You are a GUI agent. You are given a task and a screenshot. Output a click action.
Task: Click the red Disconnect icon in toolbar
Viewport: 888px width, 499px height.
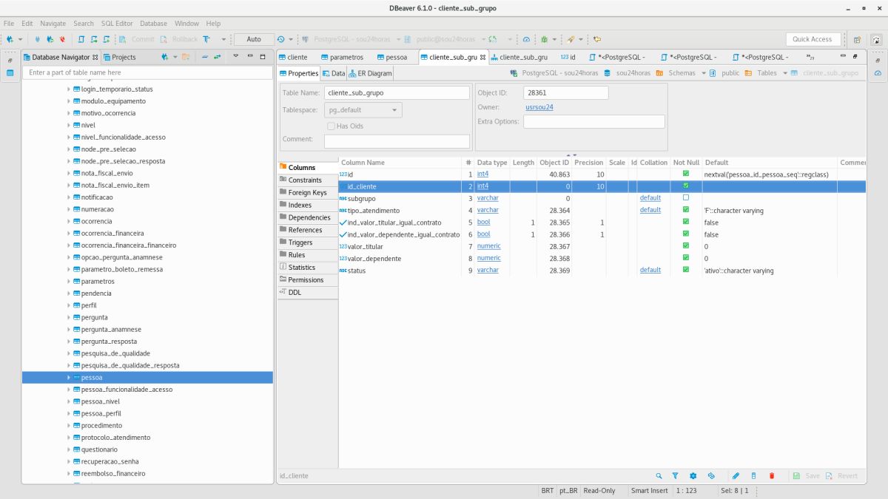[62, 39]
